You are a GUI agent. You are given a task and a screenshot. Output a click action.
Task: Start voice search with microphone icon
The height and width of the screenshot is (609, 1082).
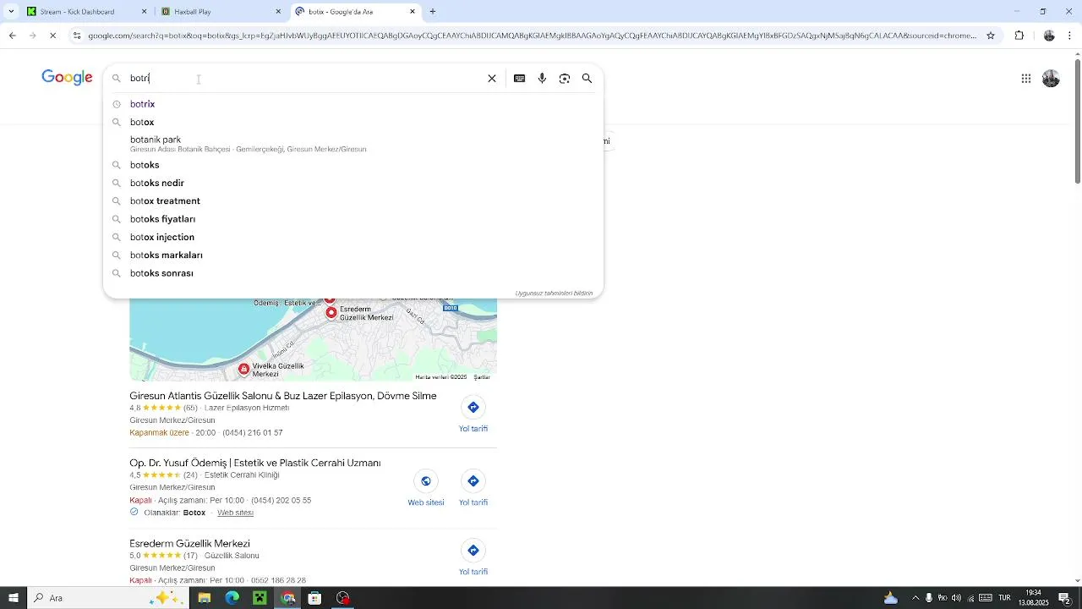click(x=542, y=79)
